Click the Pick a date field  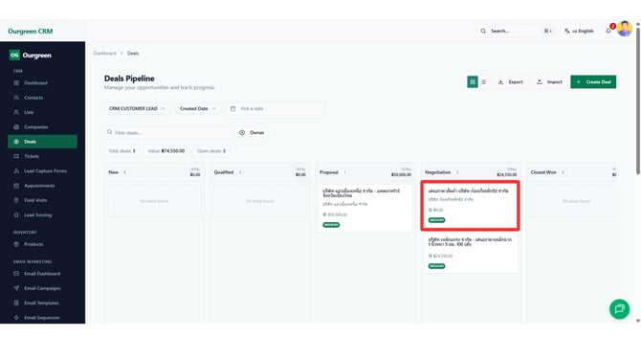275,109
